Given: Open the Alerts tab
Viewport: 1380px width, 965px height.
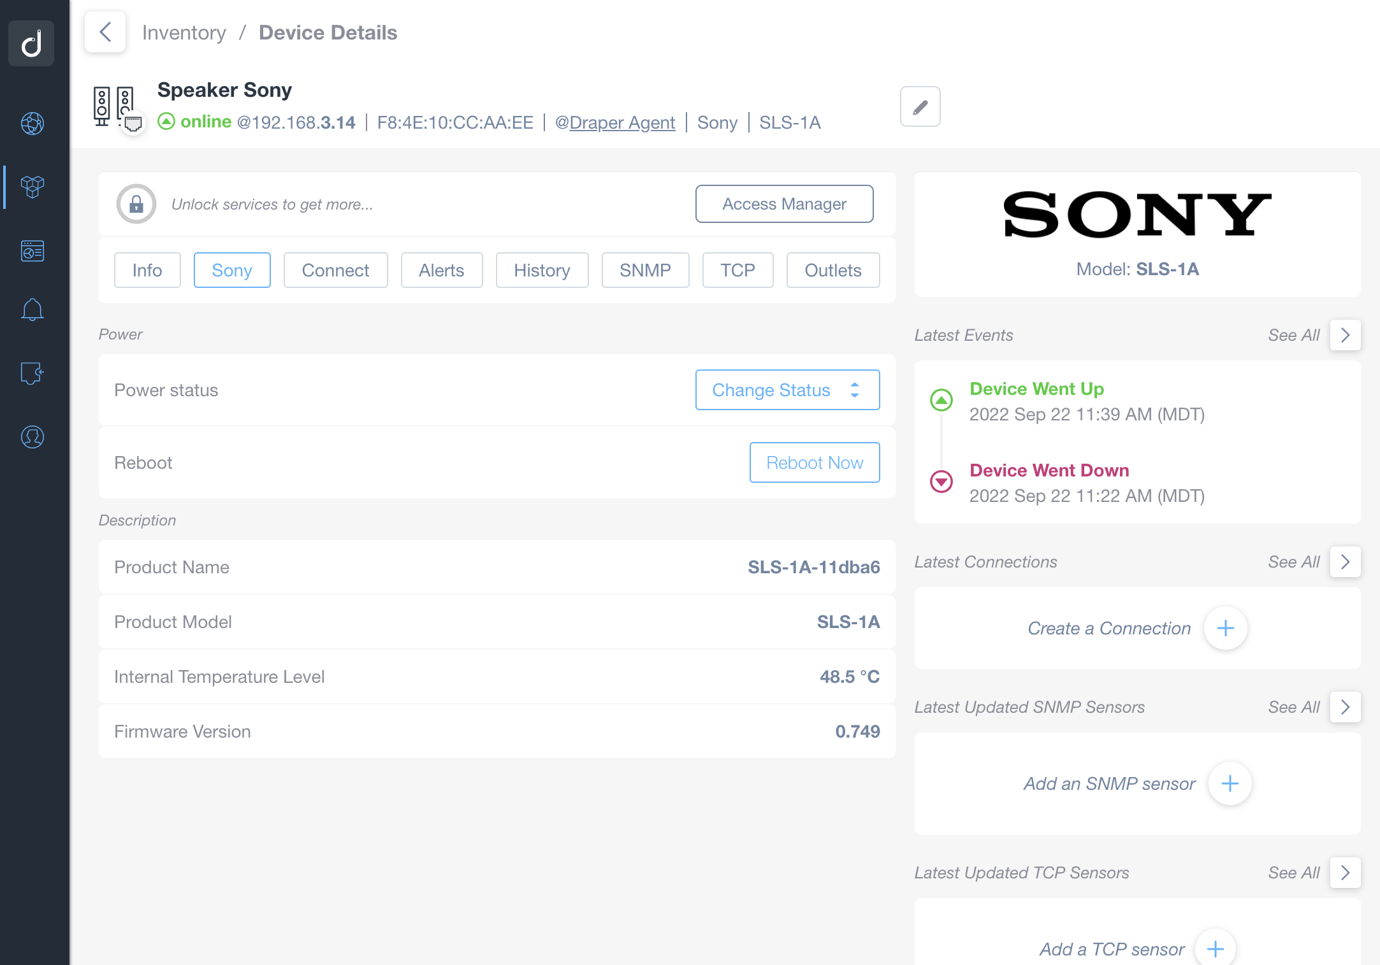Looking at the screenshot, I should (441, 270).
